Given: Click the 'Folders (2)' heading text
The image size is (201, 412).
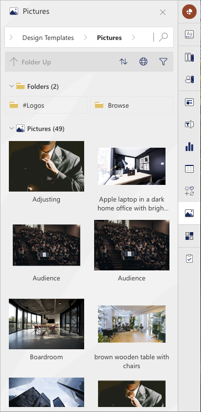Looking at the screenshot, I should (x=43, y=87).
